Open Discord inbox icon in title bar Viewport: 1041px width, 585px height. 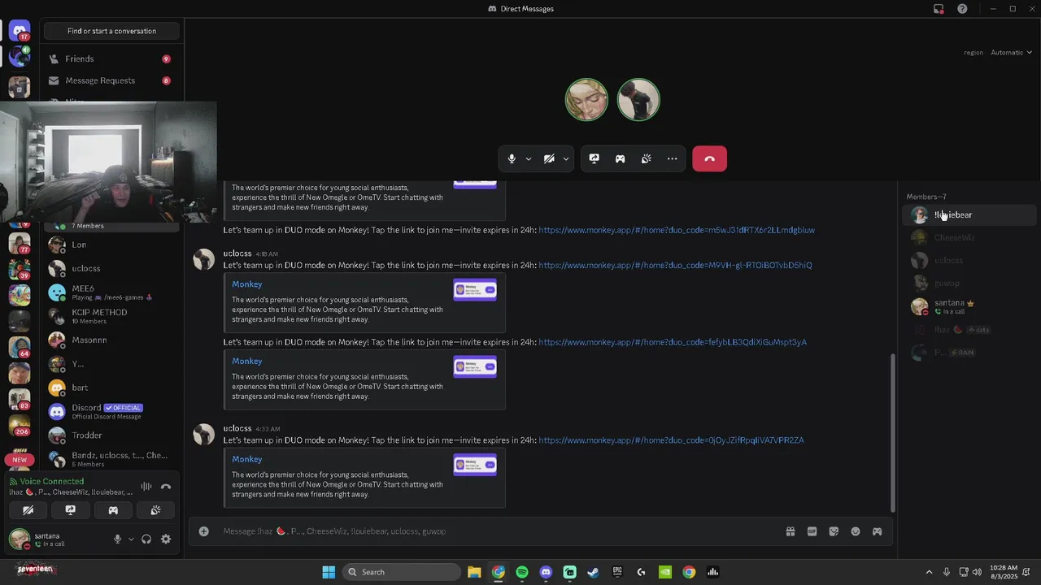click(x=939, y=9)
